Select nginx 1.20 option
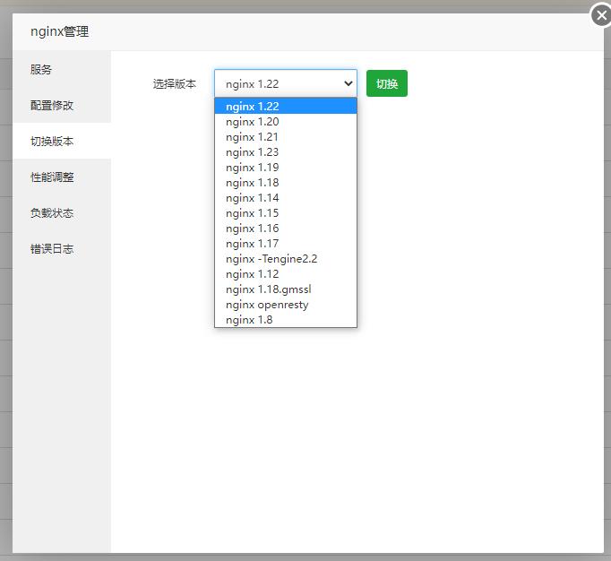Image resolution: width=611 pixels, height=561 pixels. tap(253, 122)
